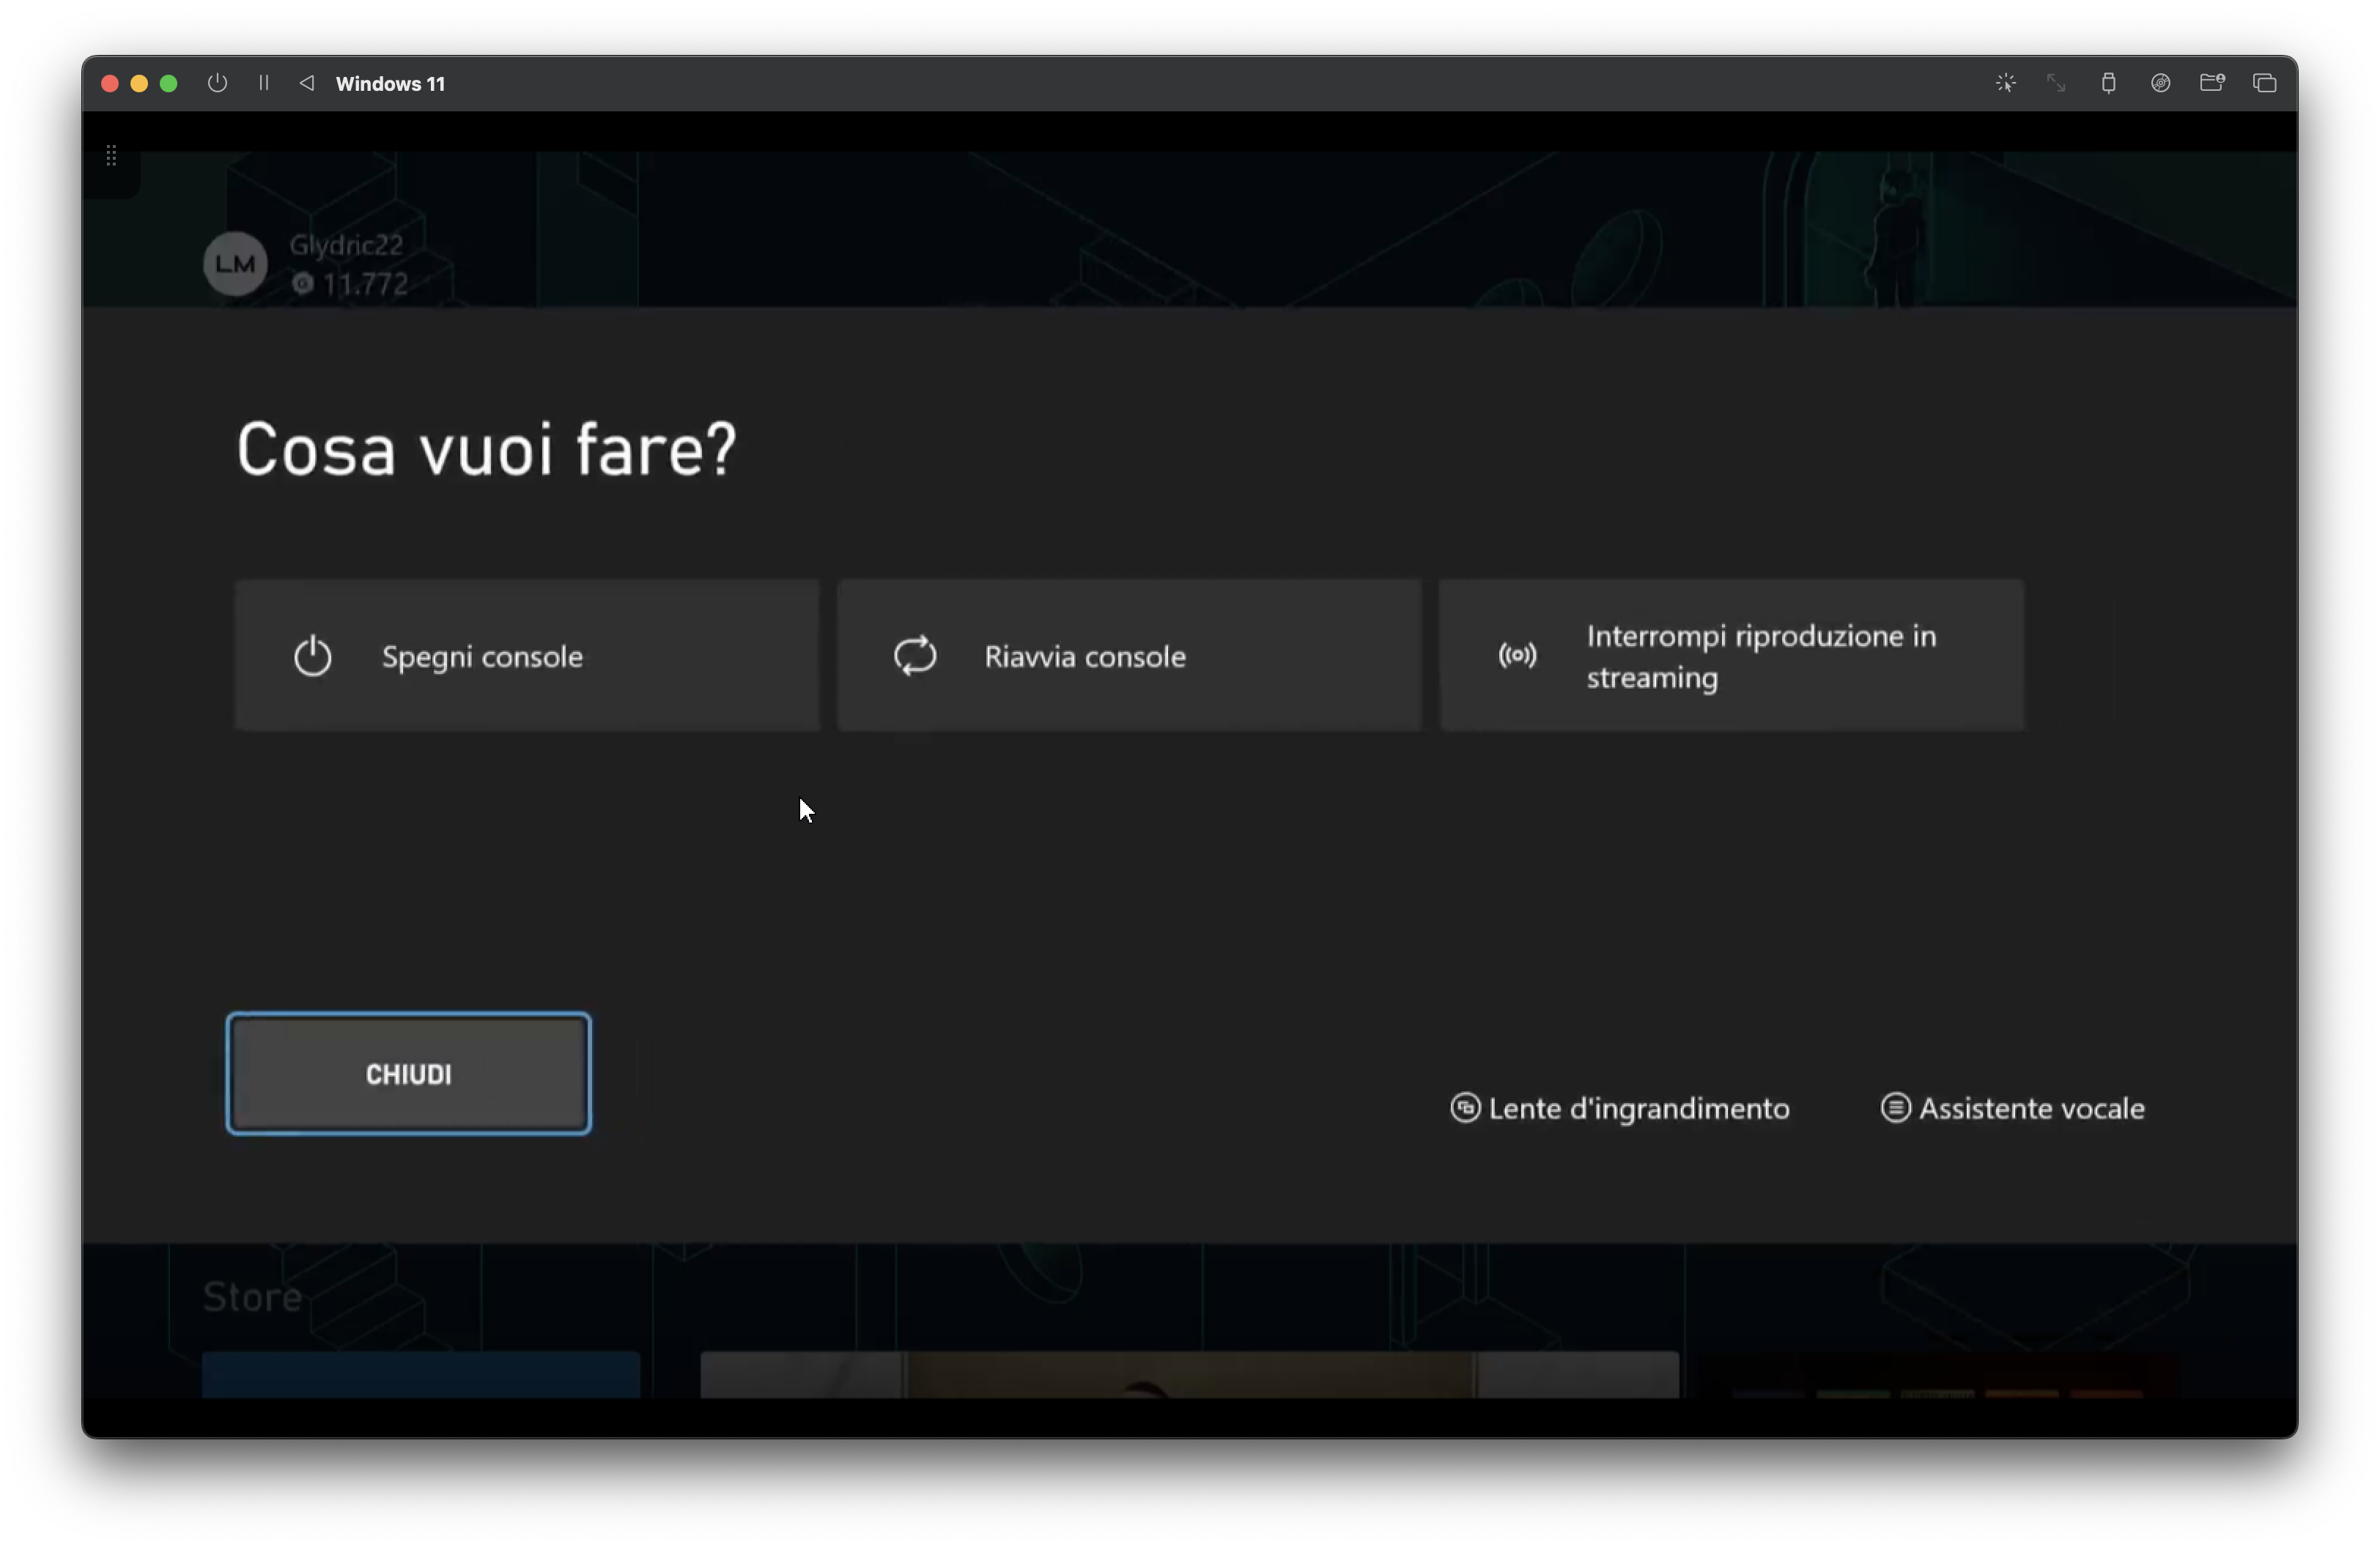Viewport: 2380px width, 1547px height.
Task: Click the blue Store tile thumbnail
Action: tap(420, 1375)
